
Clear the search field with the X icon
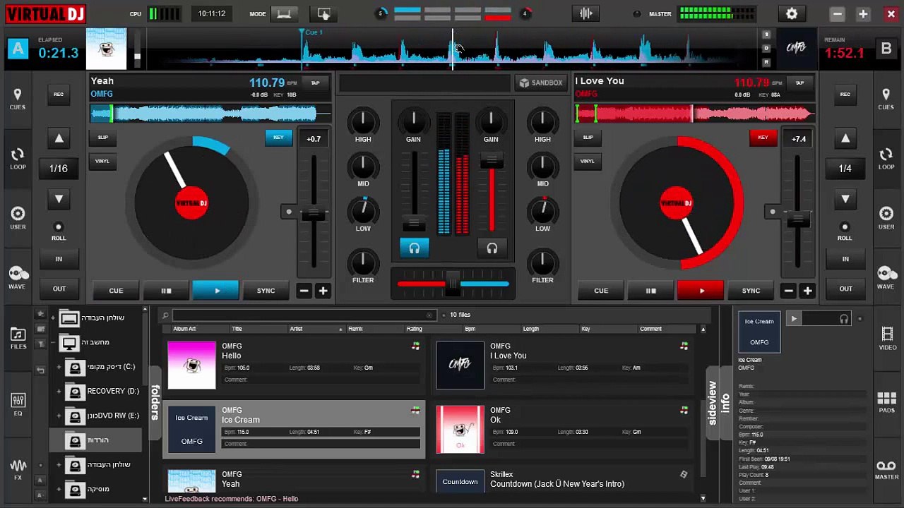[x=429, y=315]
